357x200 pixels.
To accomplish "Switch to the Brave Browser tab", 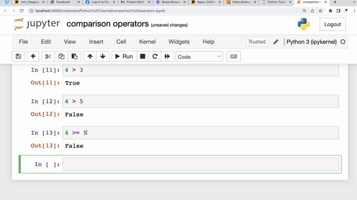I will [170, 2].
